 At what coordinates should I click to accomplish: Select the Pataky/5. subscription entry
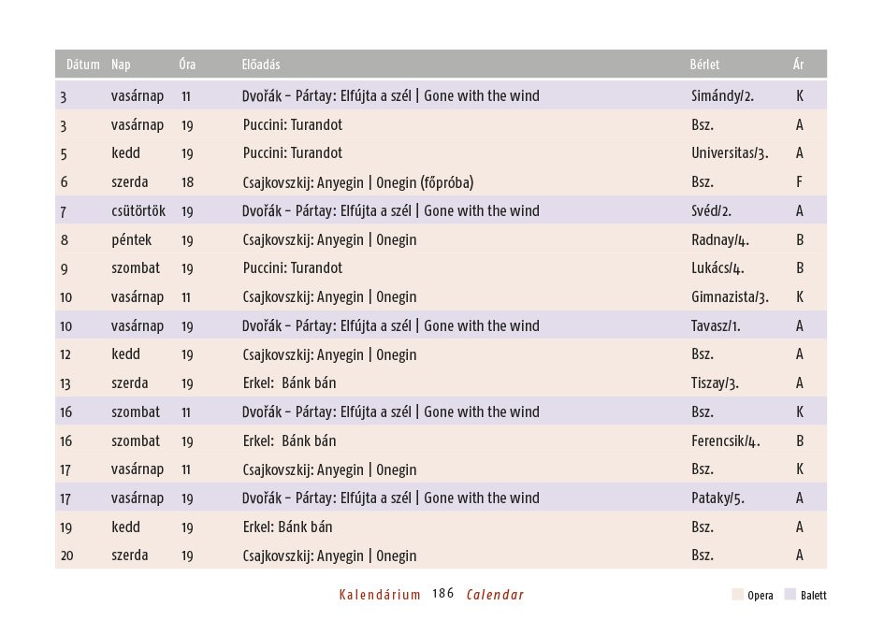(x=717, y=498)
